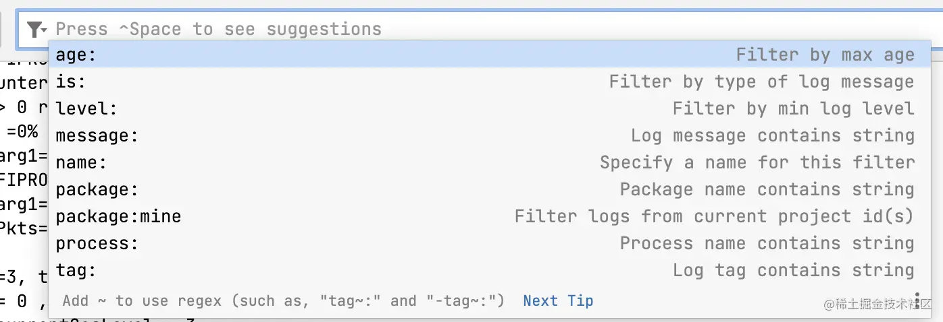Click 'Filter by min log level' description

click(x=793, y=109)
